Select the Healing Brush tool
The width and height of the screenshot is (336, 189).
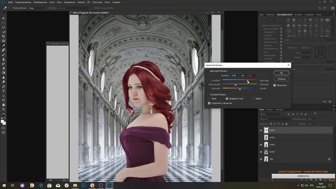tap(4, 50)
